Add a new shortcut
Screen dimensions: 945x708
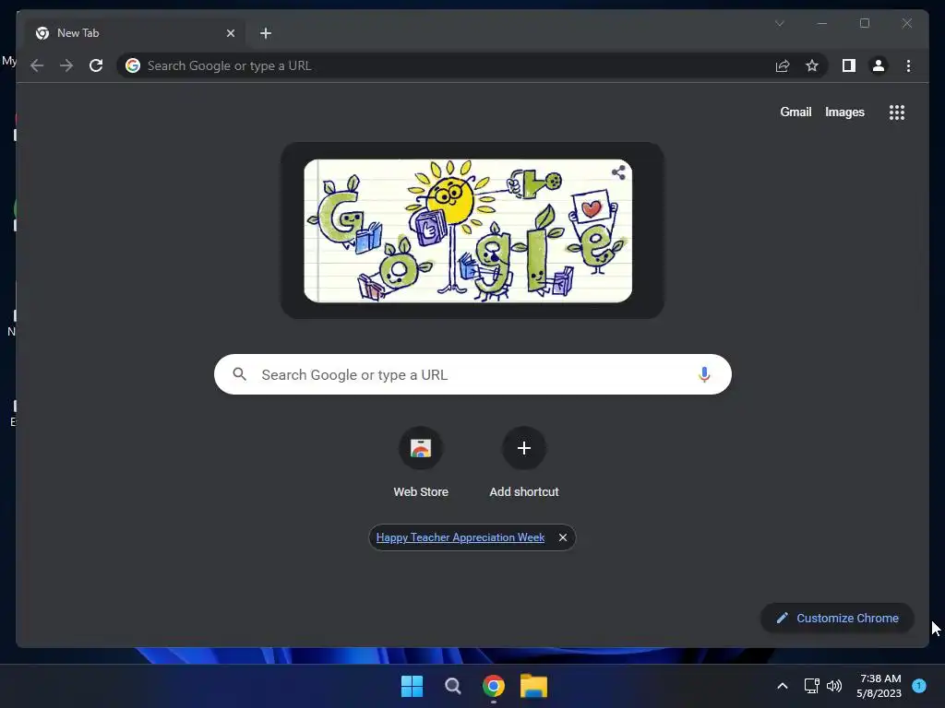524,463
